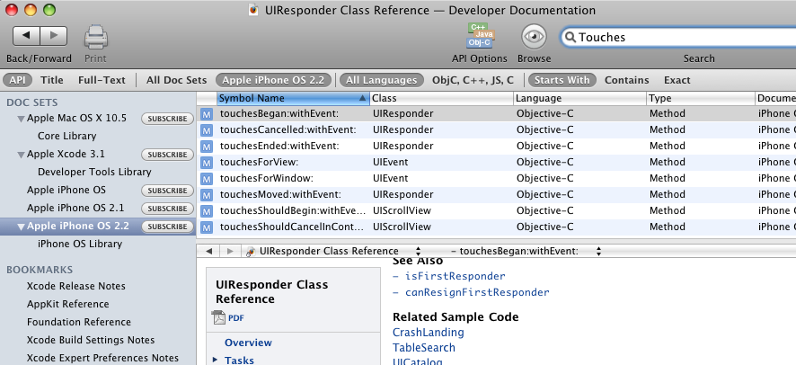This screenshot has height=365, width=796.
Task: Sort by Language column header
Action: click(x=580, y=99)
